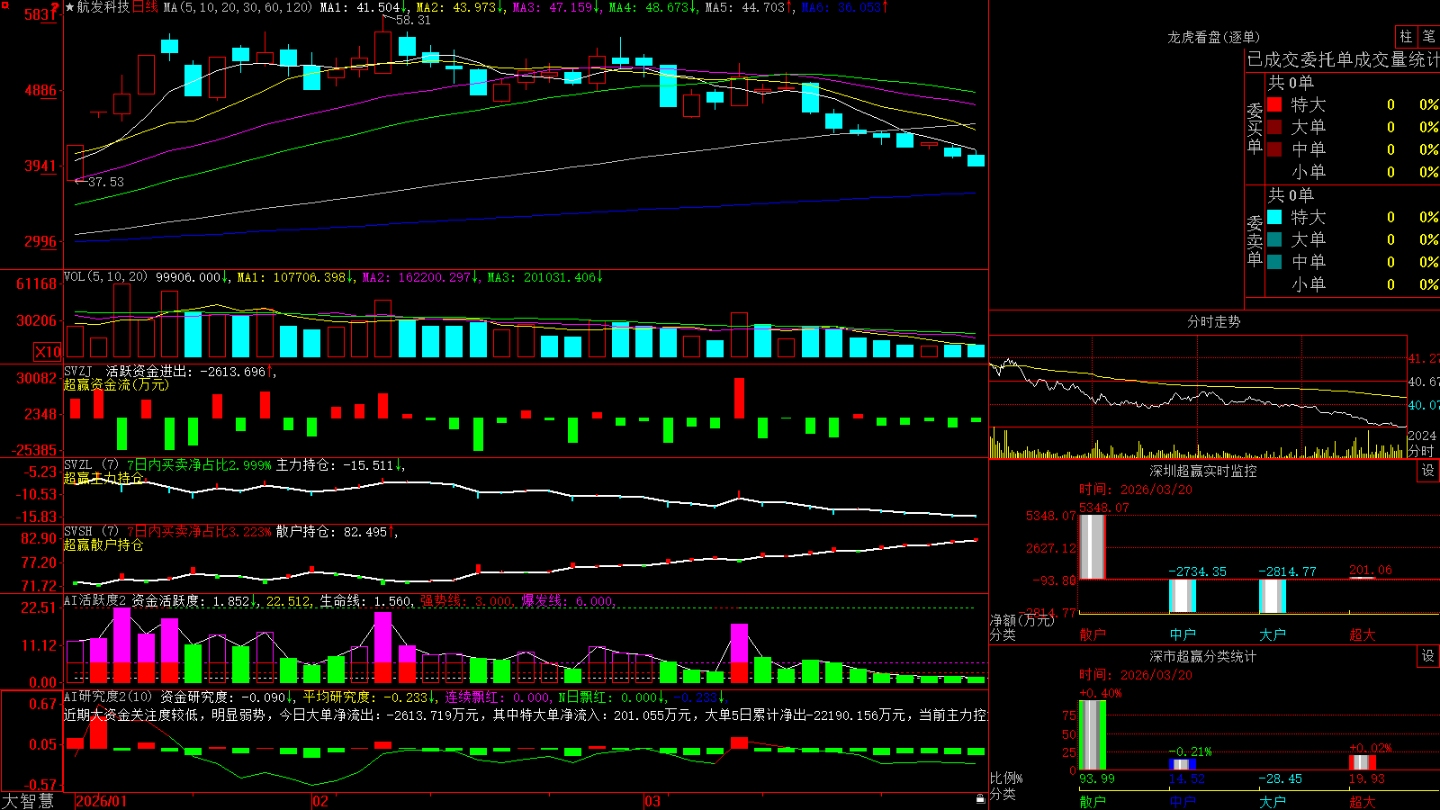Open 设 settings for 深市超赢分类统计
This screenshot has width=1440, height=810.
[1428, 656]
